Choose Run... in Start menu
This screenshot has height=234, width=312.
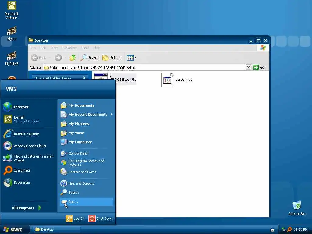[x=87, y=202]
